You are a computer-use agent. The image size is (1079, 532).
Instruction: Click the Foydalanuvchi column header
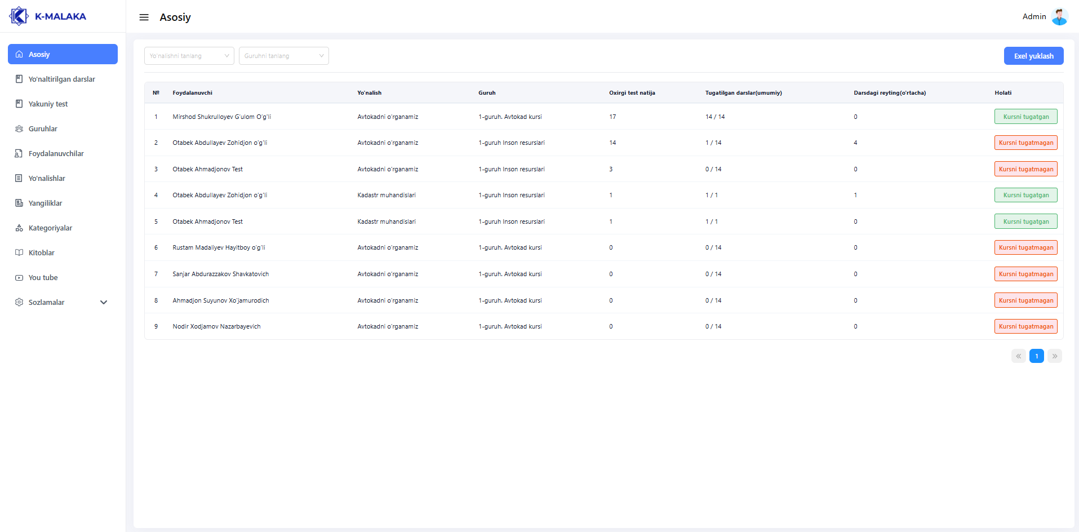point(193,93)
